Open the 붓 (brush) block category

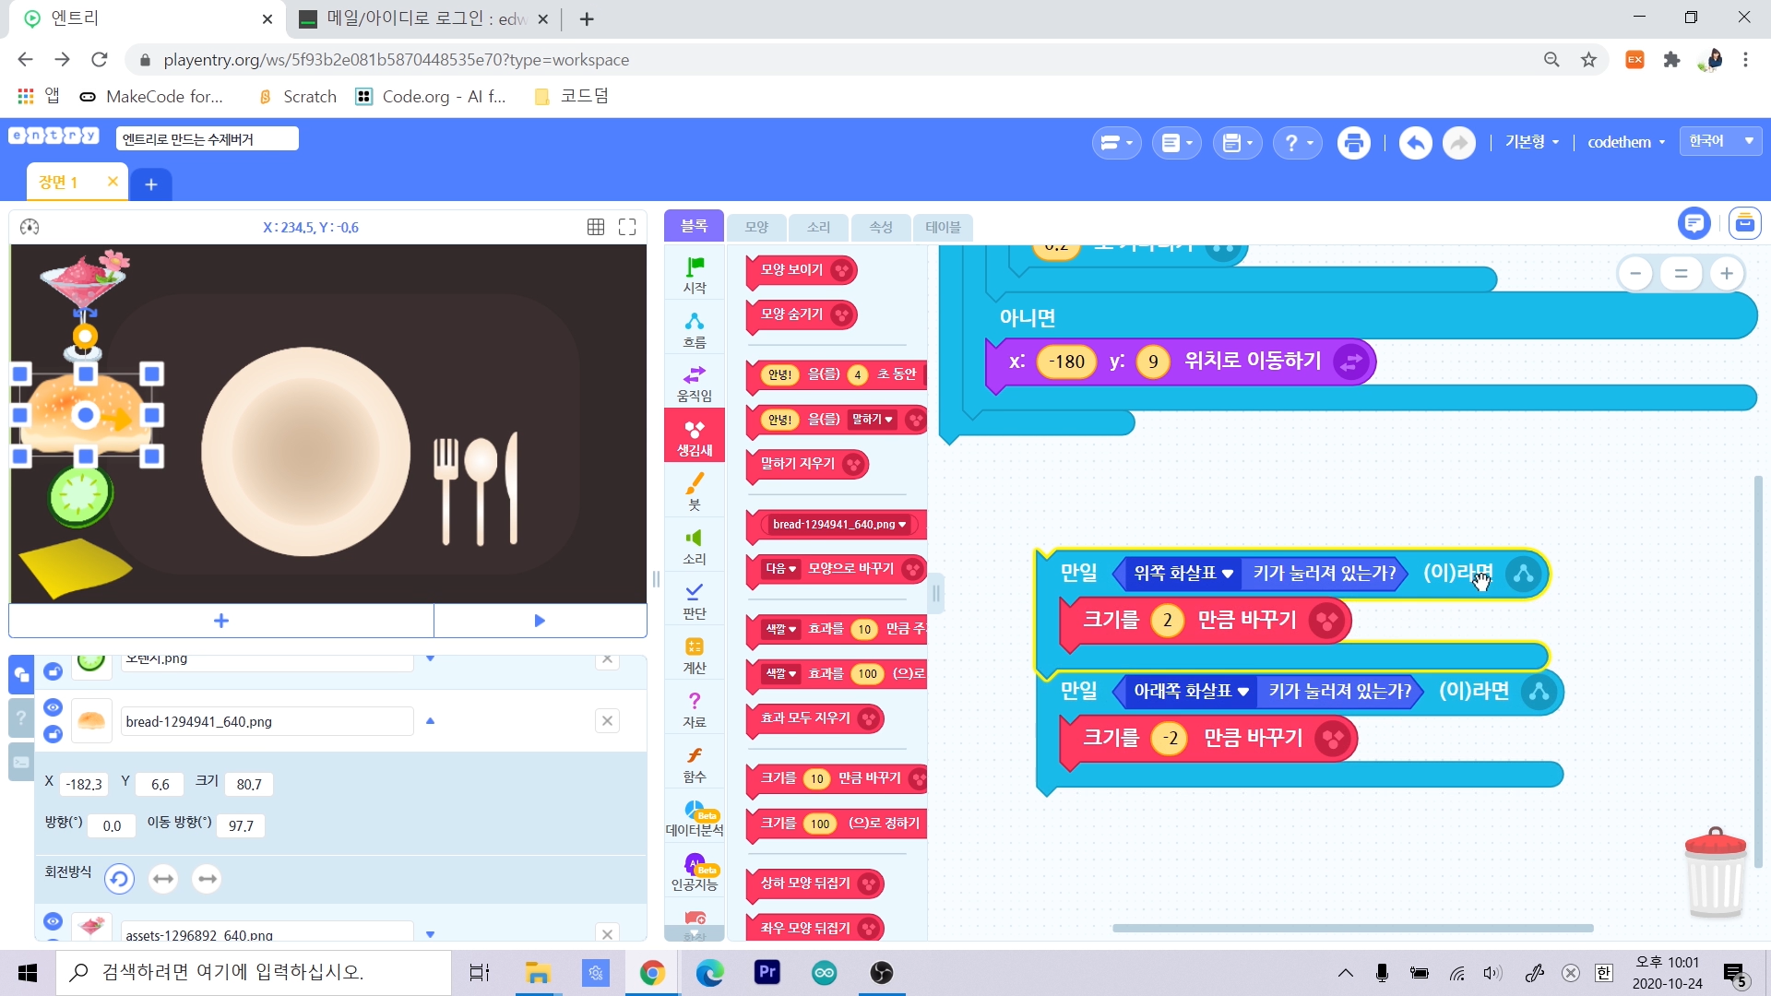694,491
